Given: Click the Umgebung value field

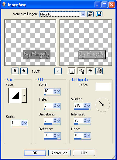Looking at the screenshot, I should [x=49, y=120].
